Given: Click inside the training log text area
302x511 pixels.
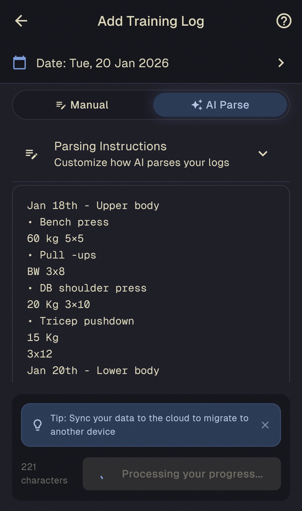Looking at the screenshot, I should click(150, 287).
